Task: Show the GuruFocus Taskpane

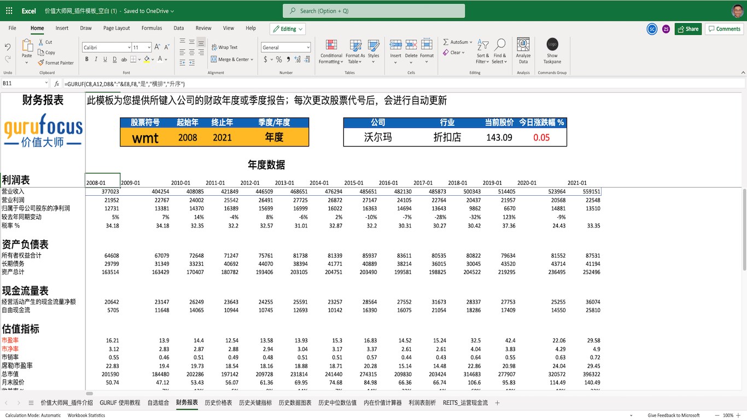Action: click(x=552, y=51)
